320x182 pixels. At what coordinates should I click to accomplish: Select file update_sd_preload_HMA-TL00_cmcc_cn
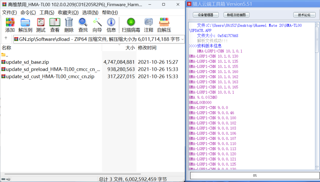pos(53,69)
